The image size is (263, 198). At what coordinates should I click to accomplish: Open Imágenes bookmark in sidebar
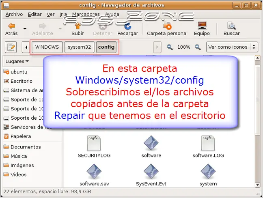click(18, 165)
